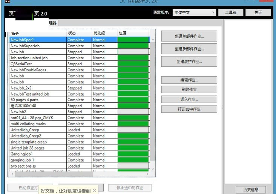Click the vertical scrollbar thumb of job list
Image resolution: width=276 pixels, height=194 pixels.
(x=153, y=102)
